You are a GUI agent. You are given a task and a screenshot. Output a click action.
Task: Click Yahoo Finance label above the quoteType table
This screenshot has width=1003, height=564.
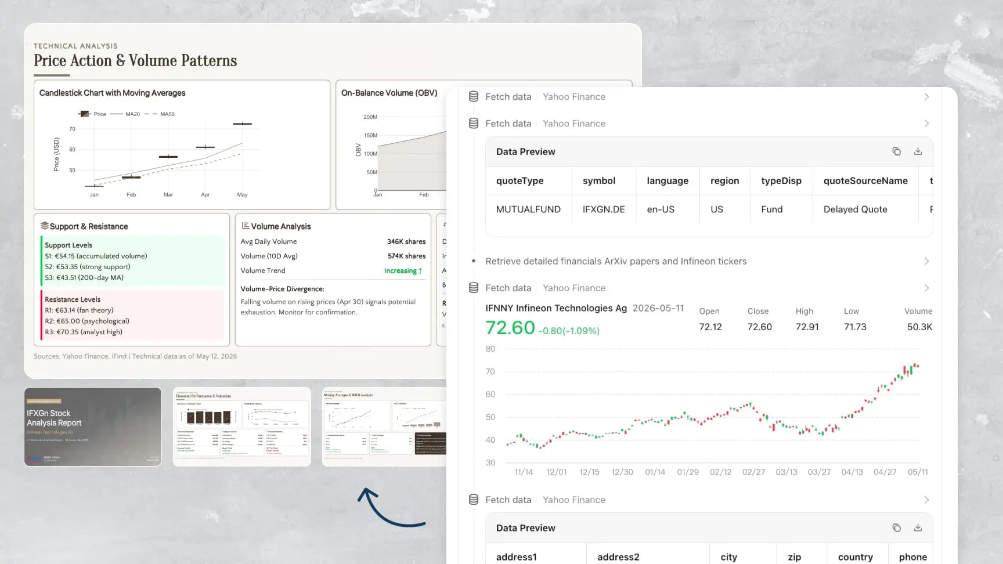(574, 124)
